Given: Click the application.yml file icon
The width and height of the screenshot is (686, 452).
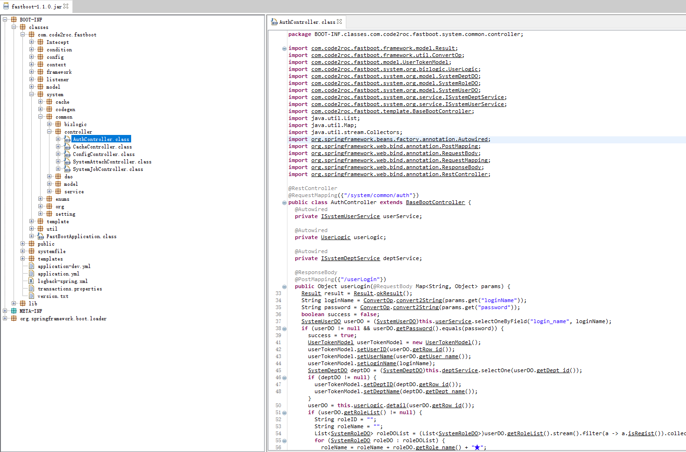Looking at the screenshot, I should point(31,274).
